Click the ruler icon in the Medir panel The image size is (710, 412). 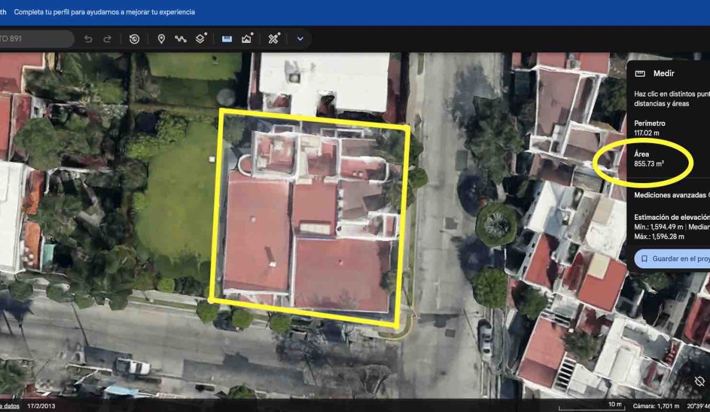click(640, 73)
